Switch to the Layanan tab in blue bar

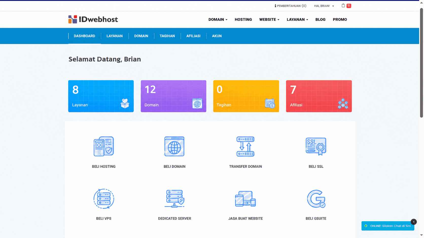coord(115,36)
